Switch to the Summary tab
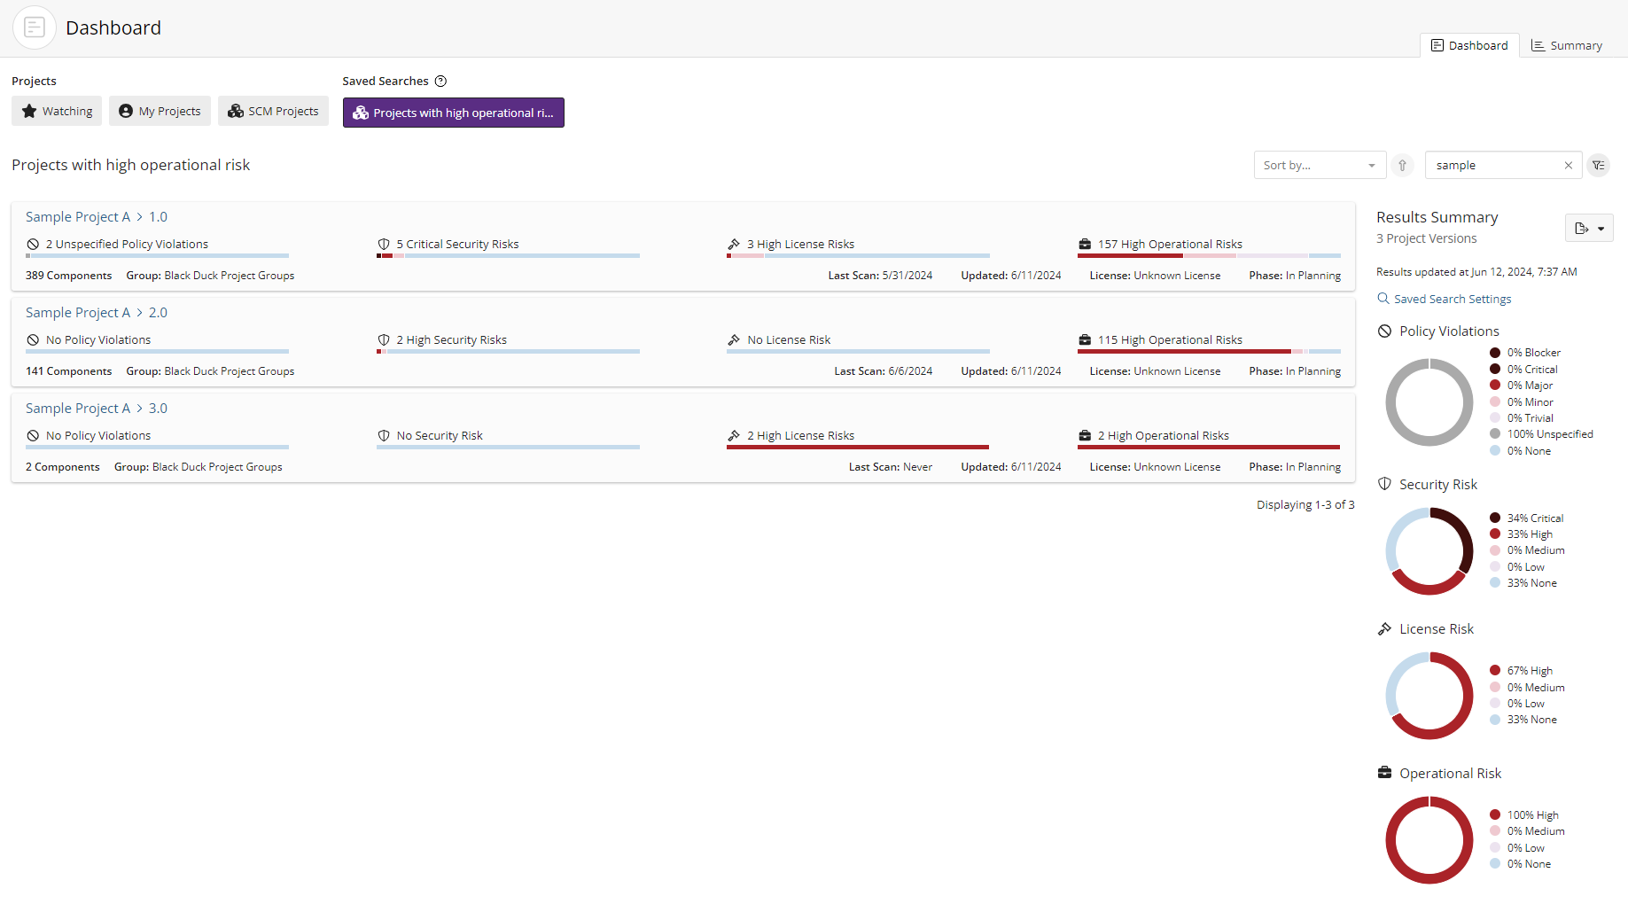Image resolution: width=1628 pixels, height=904 pixels. pos(1566,45)
